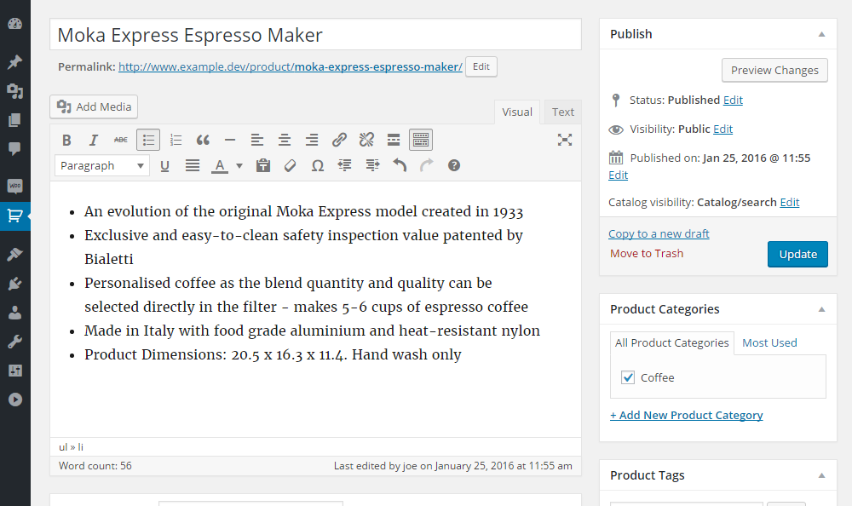This screenshot has width=852, height=506.
Task: Collapse the Product Categories panel
Action: click(x=821, y=308)
